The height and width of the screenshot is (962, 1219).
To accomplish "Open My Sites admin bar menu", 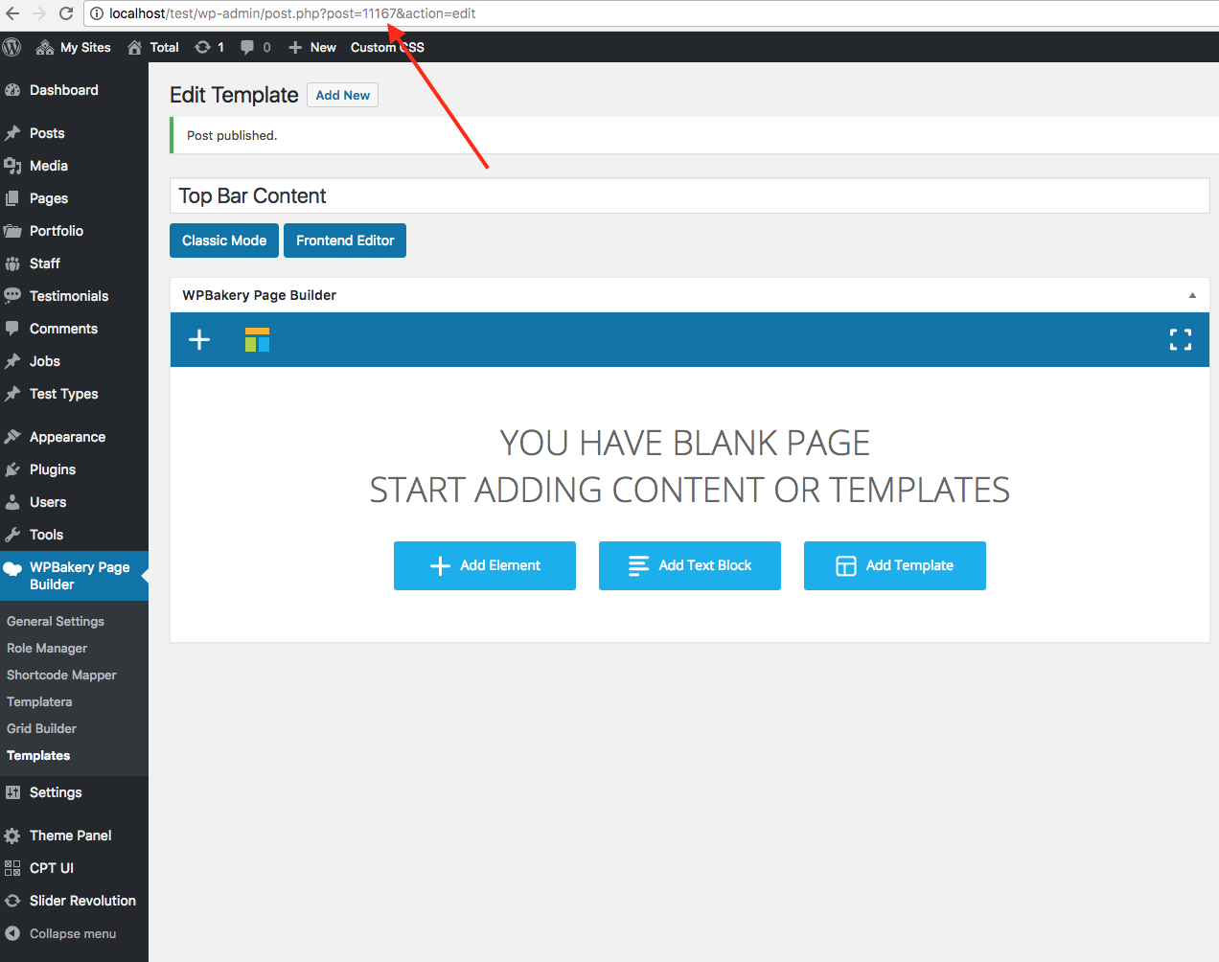I will [73, 47].
